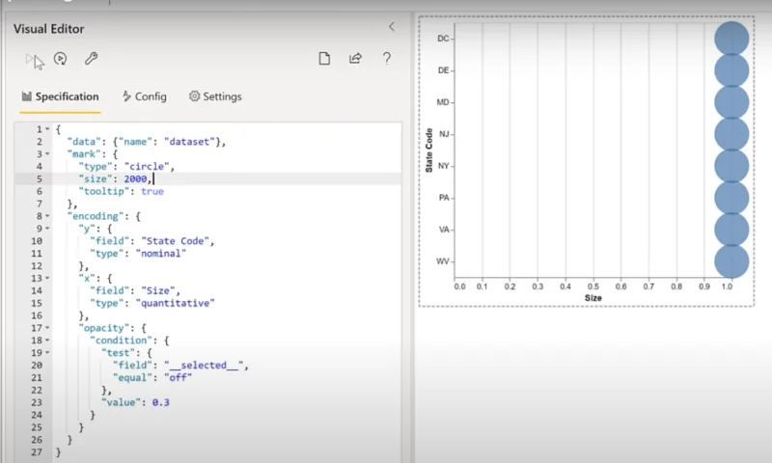Screen dimensions: 772x463
Task: Select the WV circle mark
Action: coord(731,261)
